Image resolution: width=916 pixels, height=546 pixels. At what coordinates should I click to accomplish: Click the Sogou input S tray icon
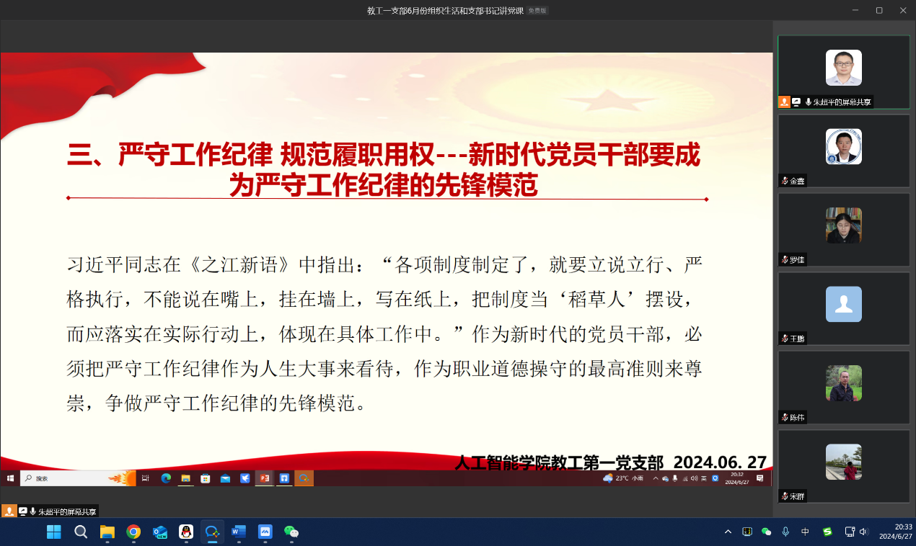[827, 532]
